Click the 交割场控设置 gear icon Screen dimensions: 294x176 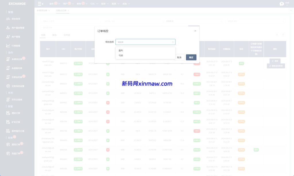click(8, 86)
